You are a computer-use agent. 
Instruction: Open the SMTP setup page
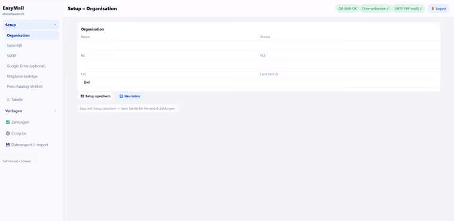click(11, 56)
